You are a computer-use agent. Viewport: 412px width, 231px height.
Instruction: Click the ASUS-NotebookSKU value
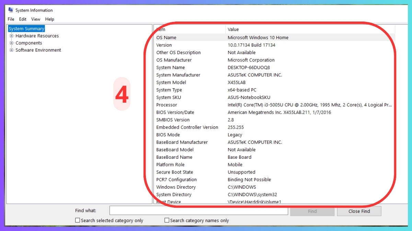(249, 98)
